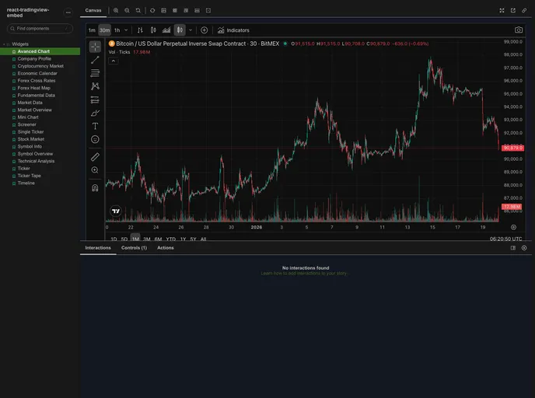Select the brush drawing tool

[x=95, y=113]
